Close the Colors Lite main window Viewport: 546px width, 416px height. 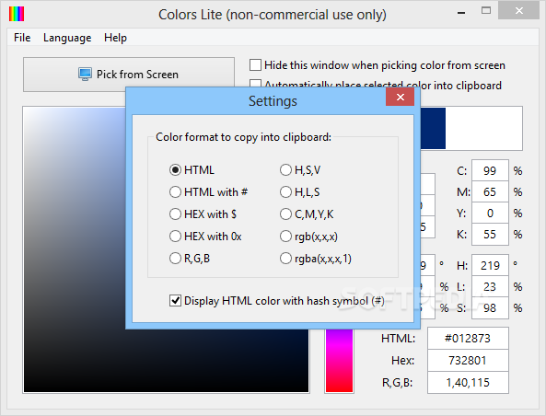point(519,11)
